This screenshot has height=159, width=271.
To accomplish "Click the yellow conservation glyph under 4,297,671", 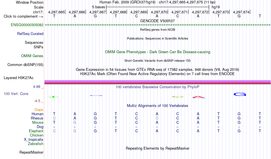I will [178, 97].
